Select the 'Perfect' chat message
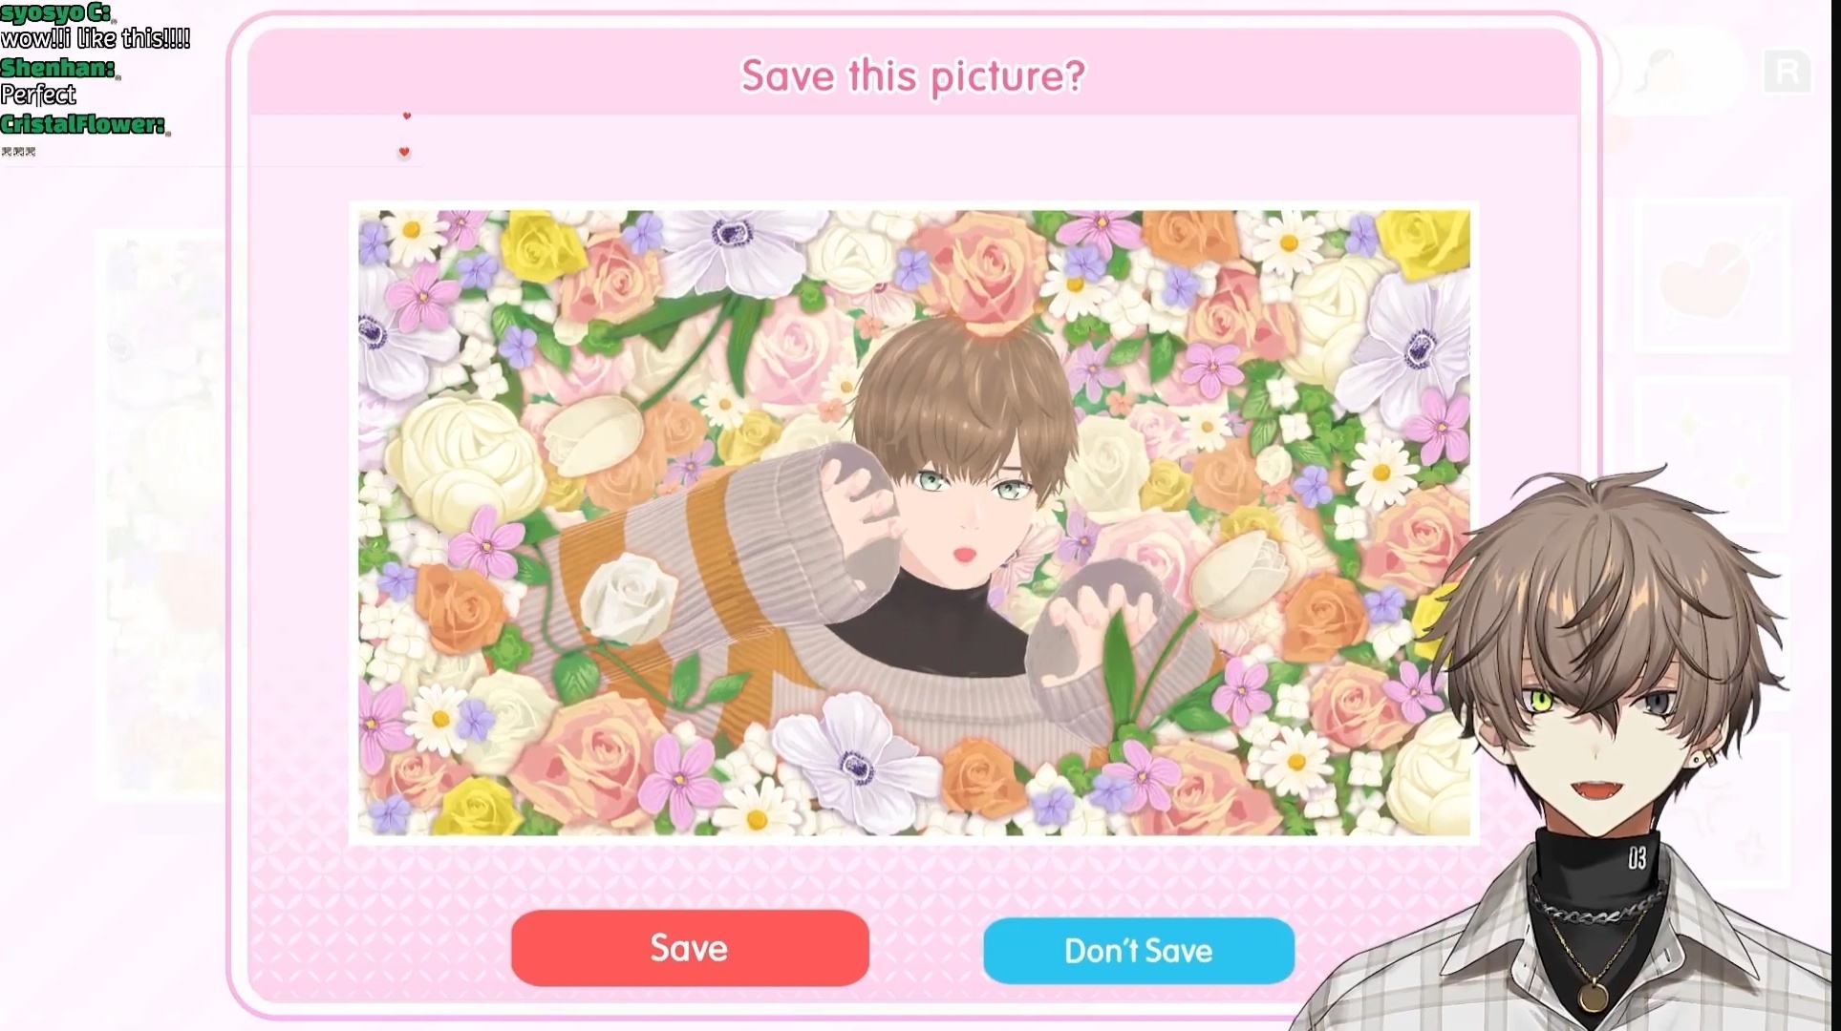The image size is (1841, 1031). click(38, 95)
